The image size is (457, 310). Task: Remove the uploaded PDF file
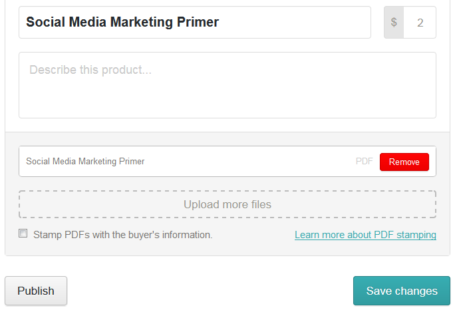[404, 162]
